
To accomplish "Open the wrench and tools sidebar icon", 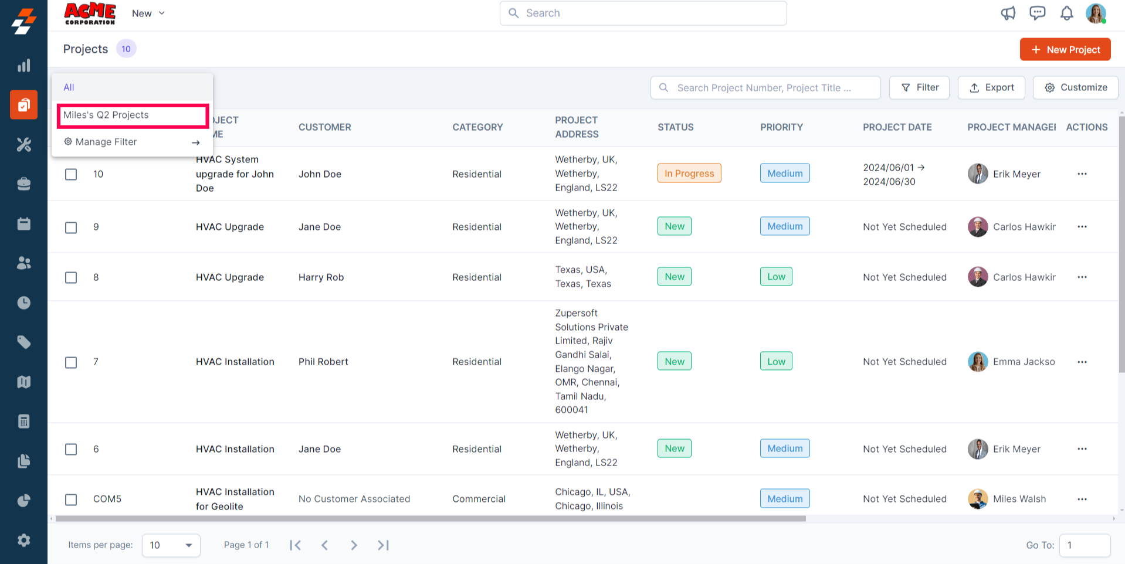I will [x=23, y=145].
